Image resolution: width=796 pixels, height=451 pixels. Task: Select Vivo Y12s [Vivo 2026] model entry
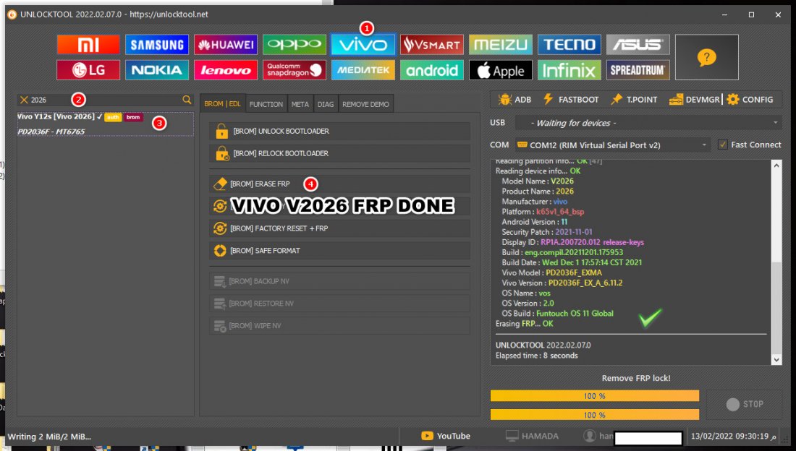[105, 124]
